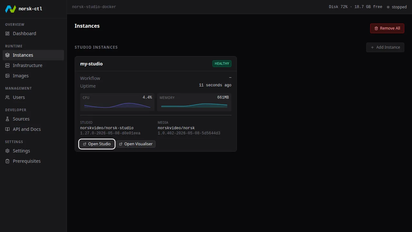Click the 4.4% CPU value
This screenshot has width=412, height=232.
(147, 97)
